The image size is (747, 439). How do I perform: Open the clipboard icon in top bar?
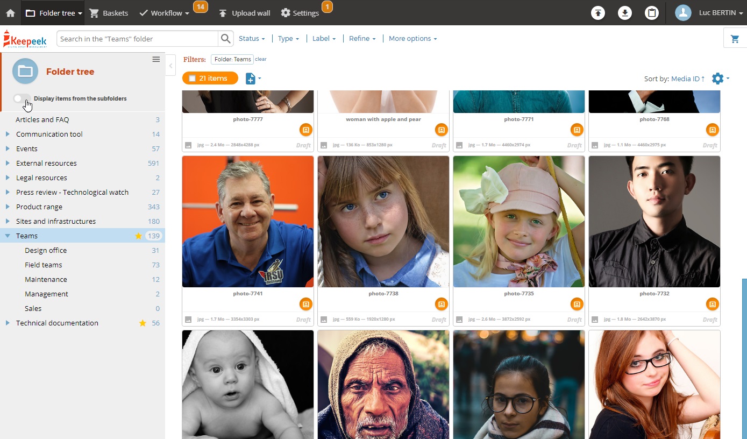point(652,13)
